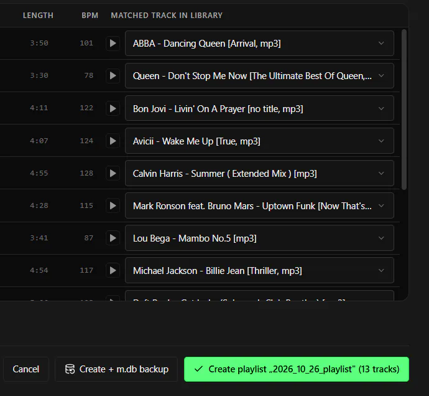Open match dropdown for Michael Jackson Billie Jean
The width and height of the screenshot is (429, 396).
pos(259,270)
